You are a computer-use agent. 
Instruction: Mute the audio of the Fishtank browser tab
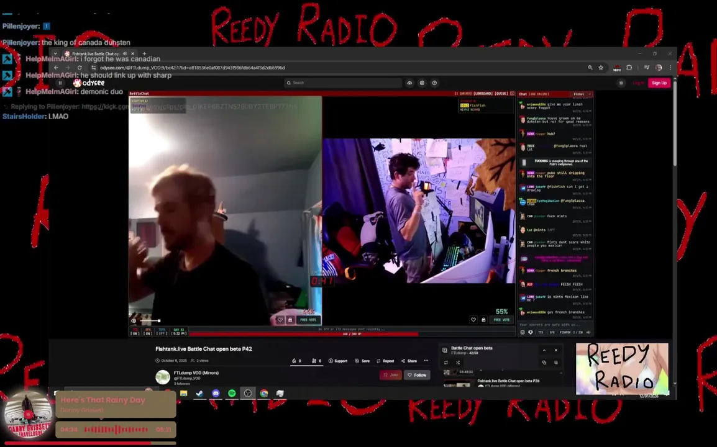[124, 53]
